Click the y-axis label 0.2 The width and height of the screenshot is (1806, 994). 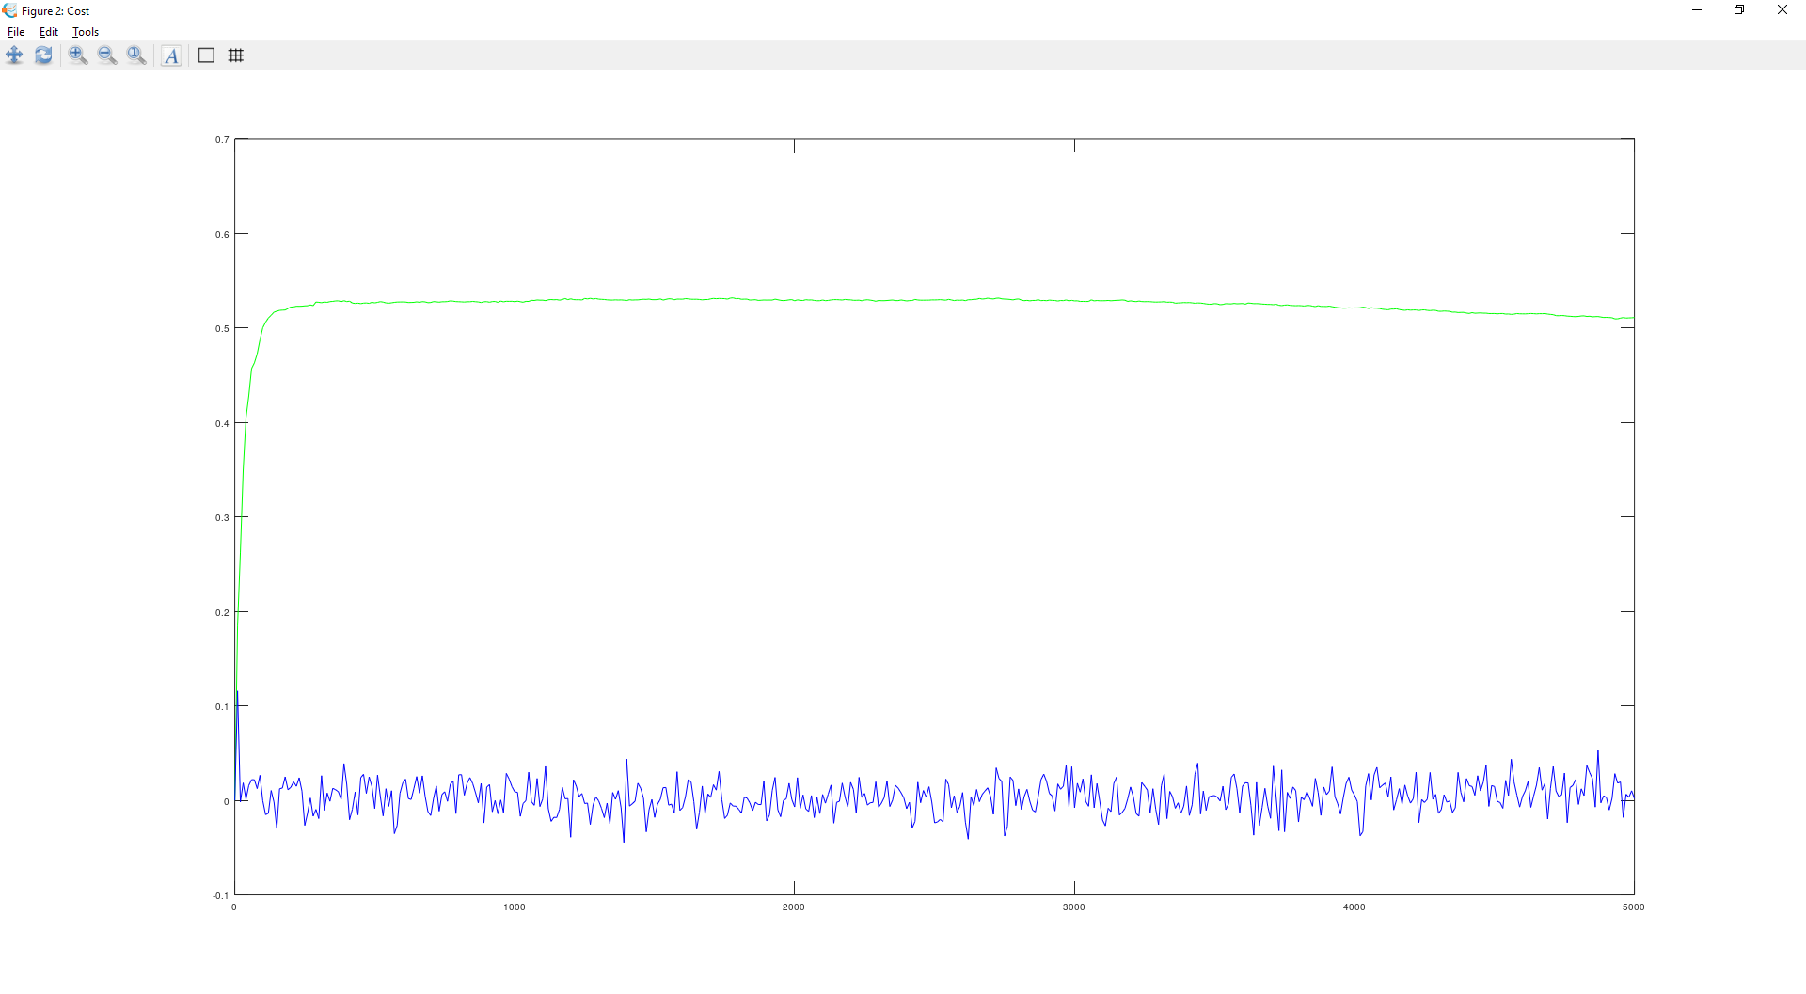222,613
